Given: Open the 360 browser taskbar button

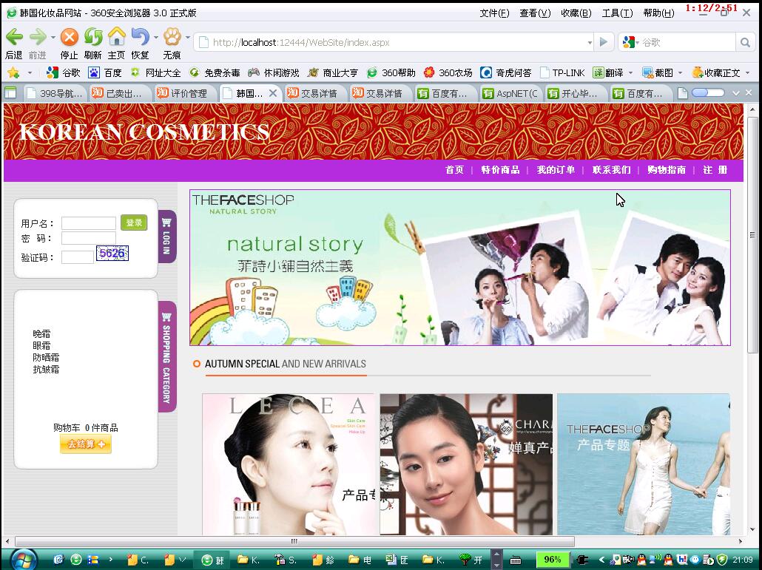Looking at the screenshot, I should 213,560.
